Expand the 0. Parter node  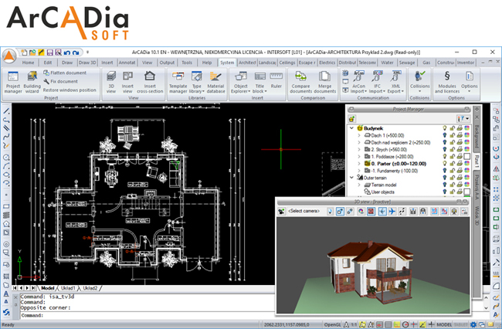point(359,164)
